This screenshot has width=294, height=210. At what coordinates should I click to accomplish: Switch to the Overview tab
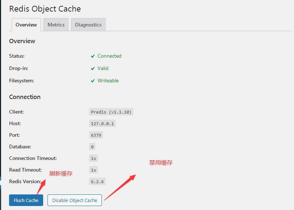pyautogui.click(x=26, y=25)
